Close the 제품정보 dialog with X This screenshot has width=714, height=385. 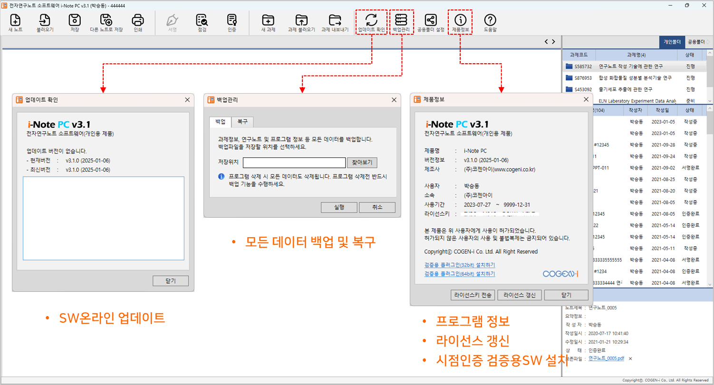point(587,100)
